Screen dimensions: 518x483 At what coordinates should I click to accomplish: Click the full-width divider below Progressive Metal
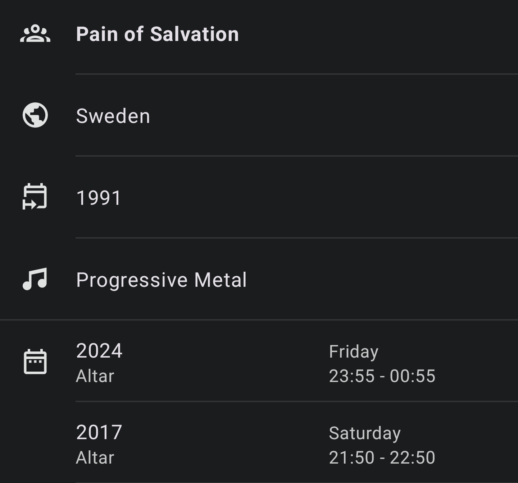(259, 319)
